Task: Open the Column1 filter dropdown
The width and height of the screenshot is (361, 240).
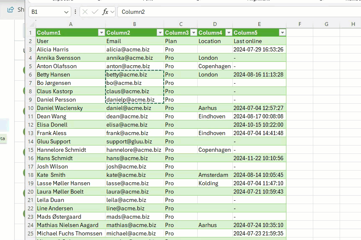Action: tap(101, 33)
